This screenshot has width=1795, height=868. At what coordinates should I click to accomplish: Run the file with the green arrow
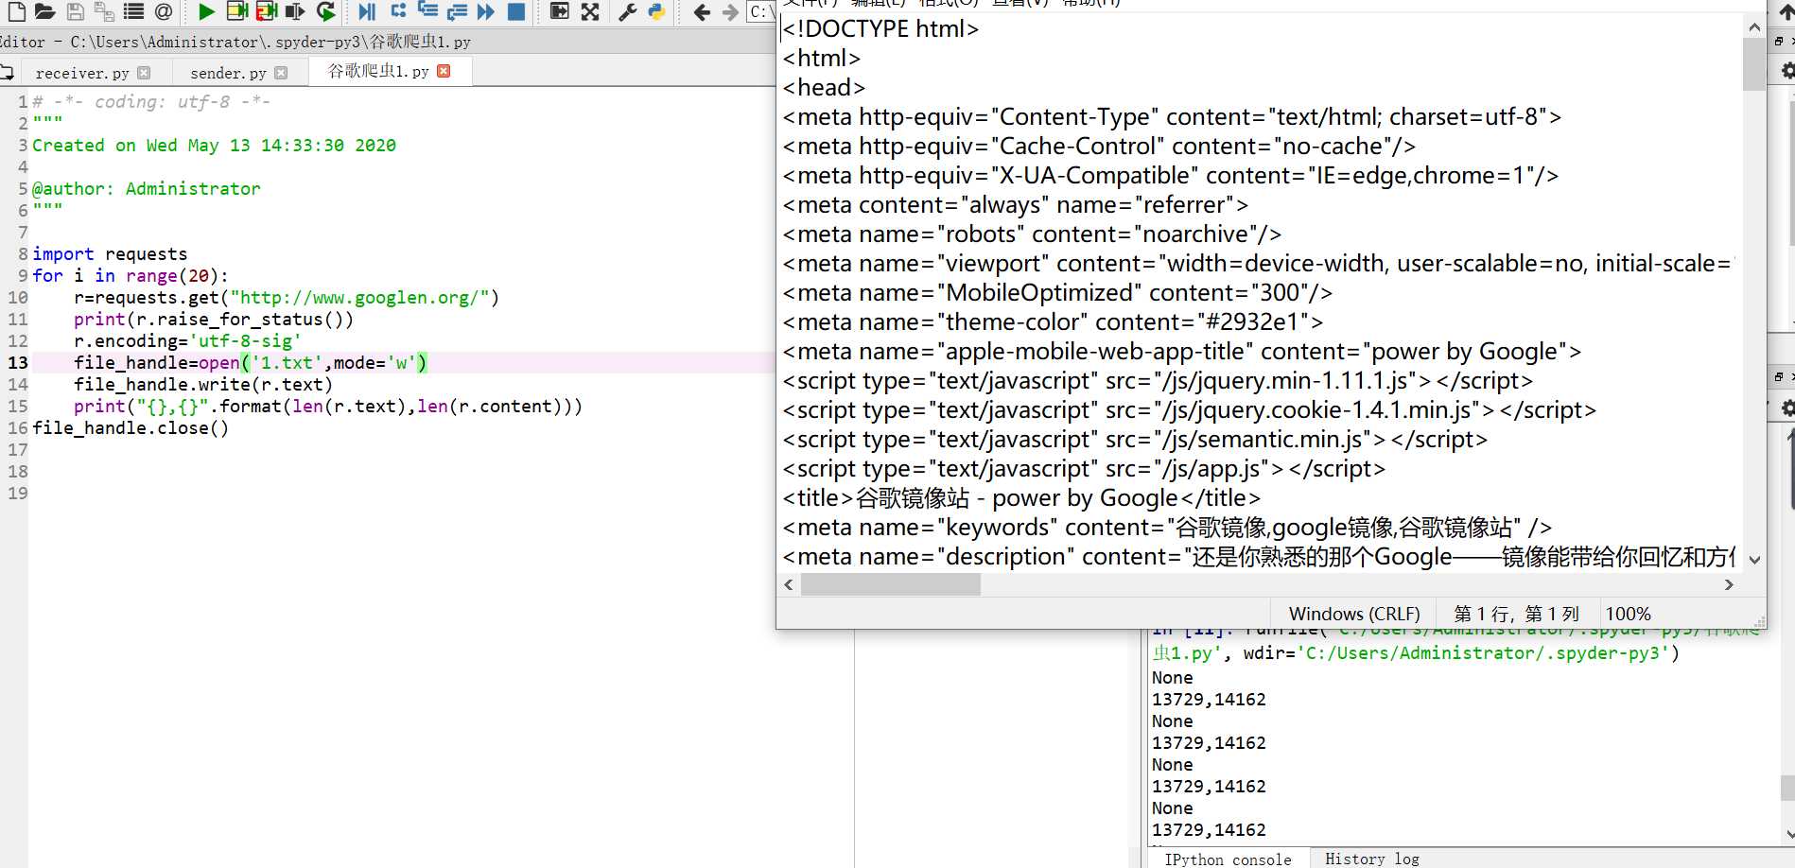click(x=206, y=11)
